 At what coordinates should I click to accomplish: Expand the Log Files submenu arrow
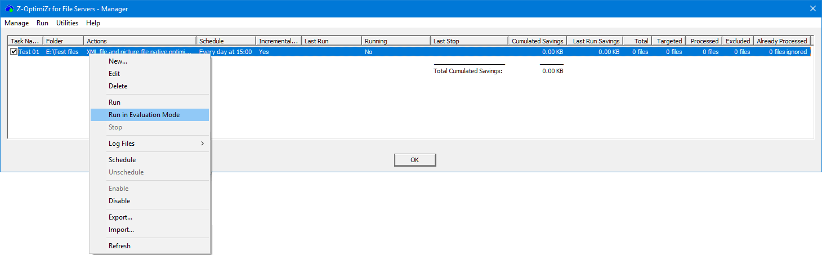tap(202, 144)
